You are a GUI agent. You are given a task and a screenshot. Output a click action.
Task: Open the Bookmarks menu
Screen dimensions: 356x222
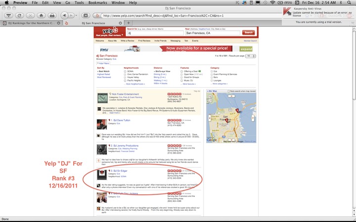(97, 3)
